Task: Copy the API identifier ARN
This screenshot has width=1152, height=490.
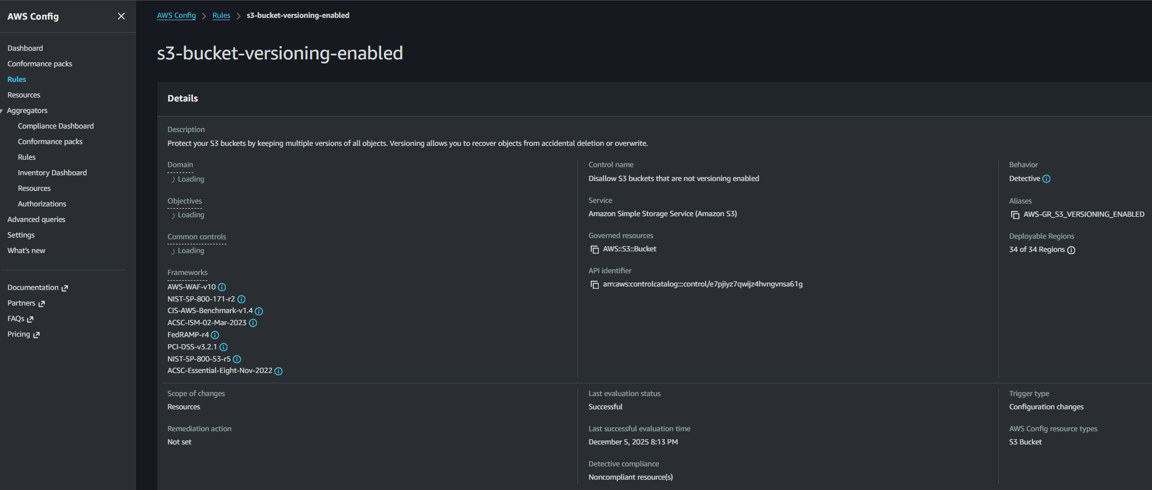Action: [595, 285]
